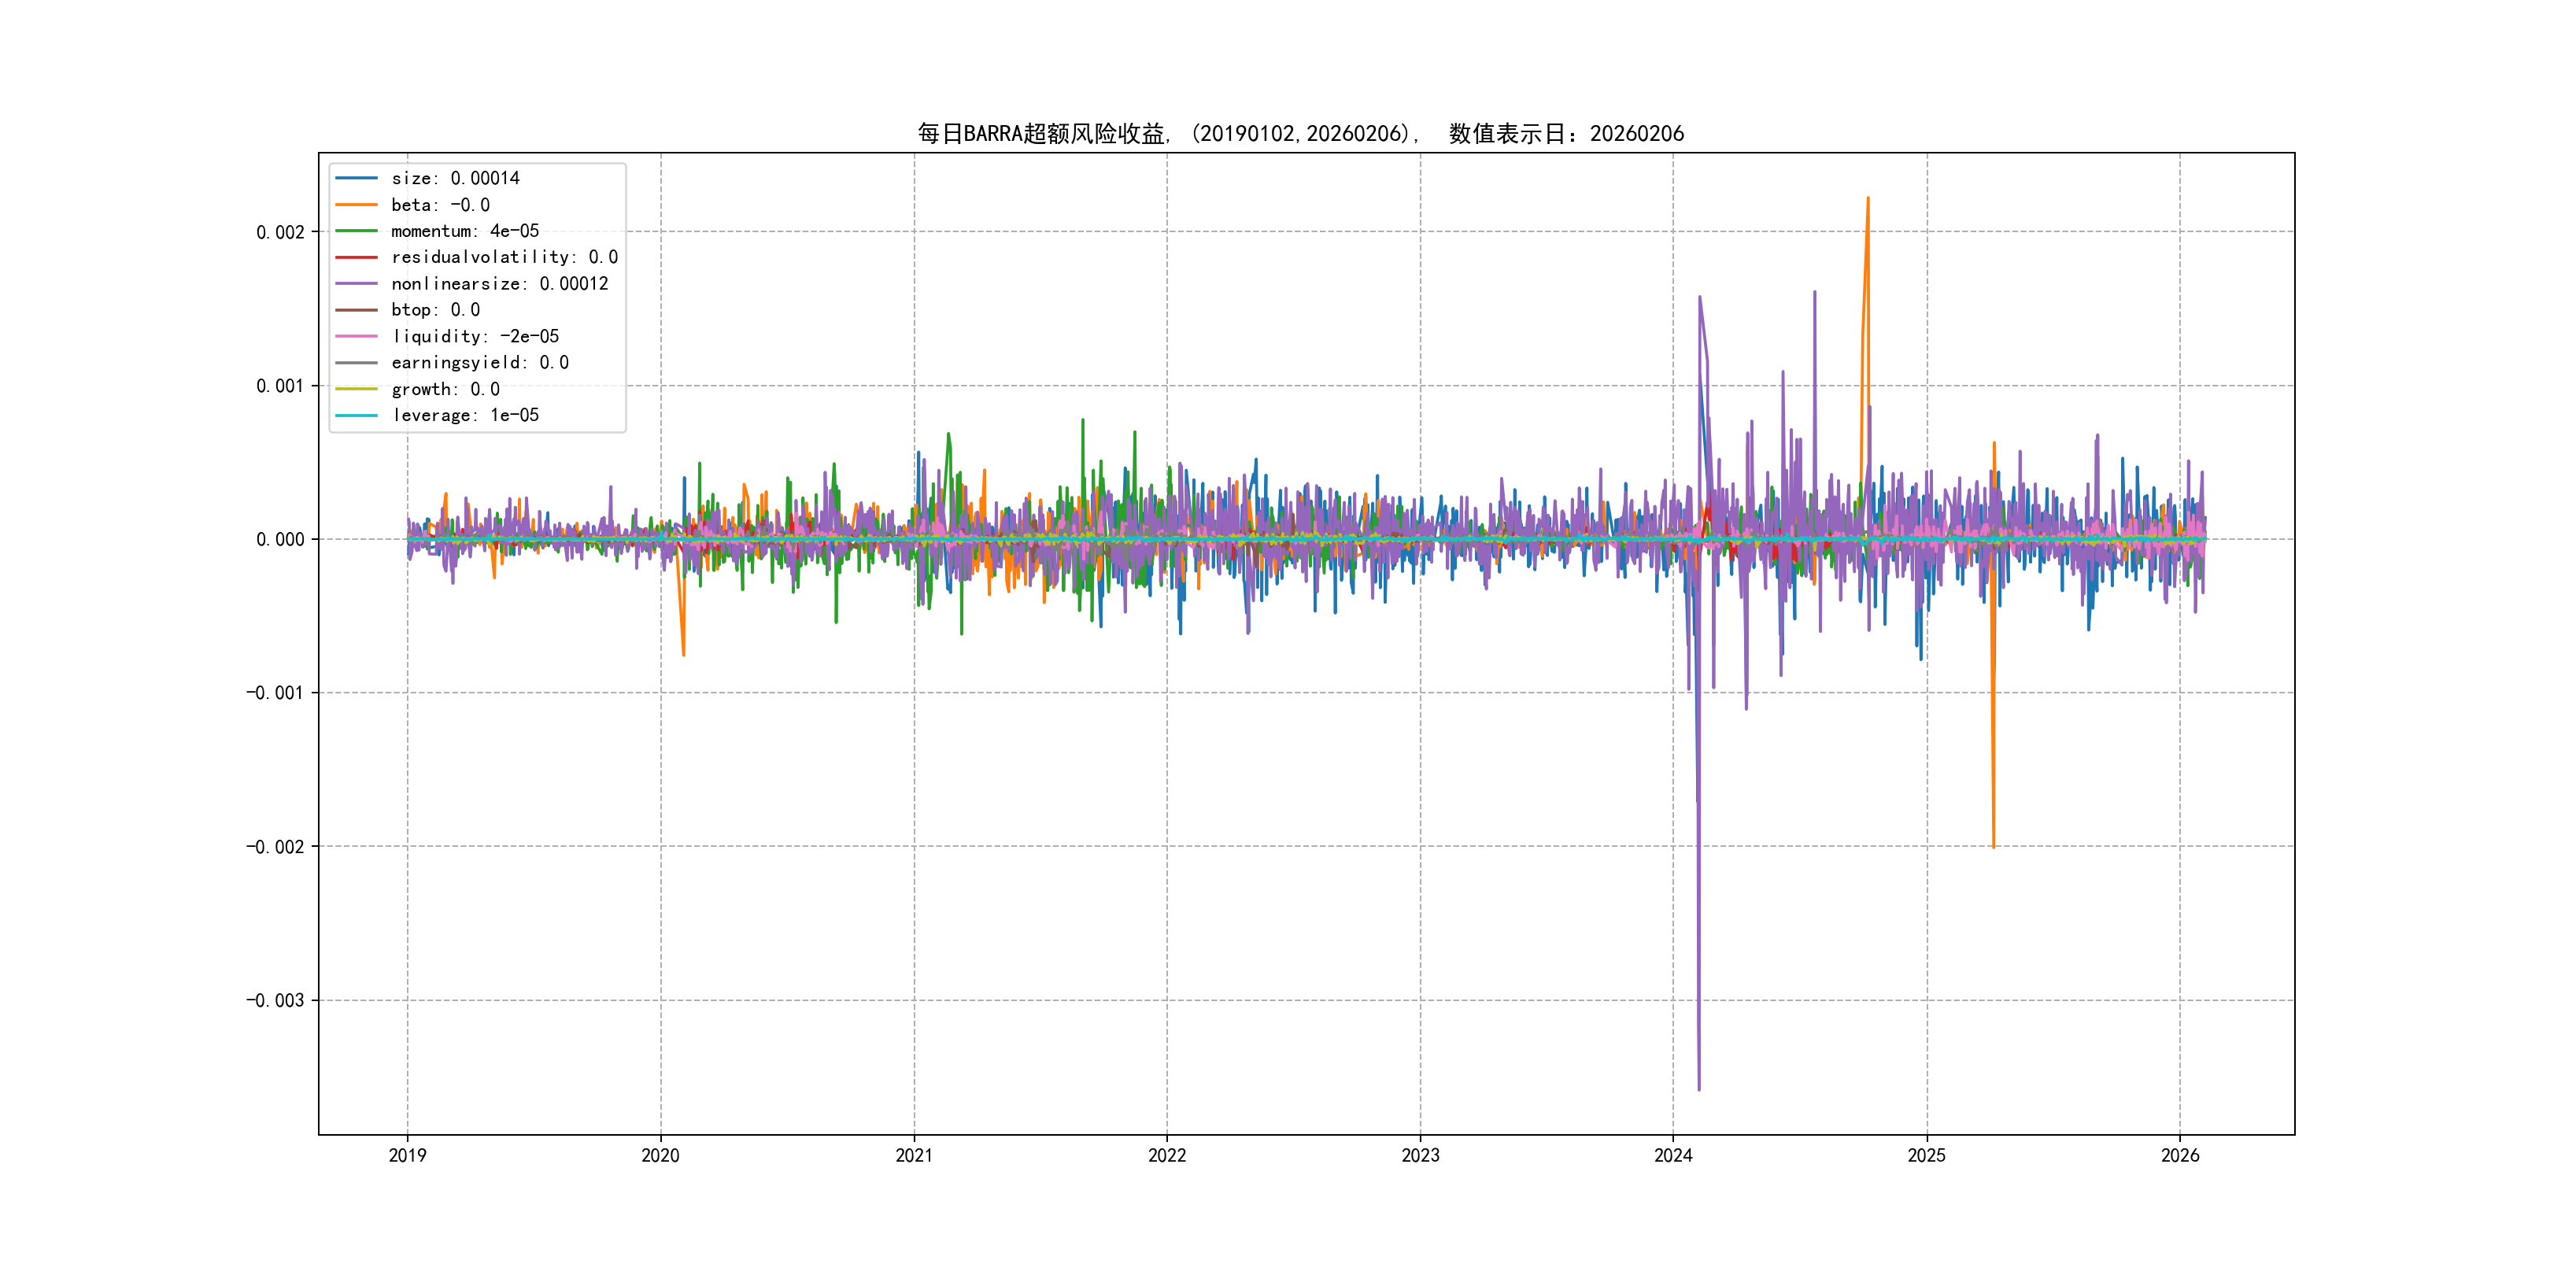This screenshot has height=1275, width=2550.
Task: Click the momentum: 4e-05 legend label
Action: coord(465,231)
